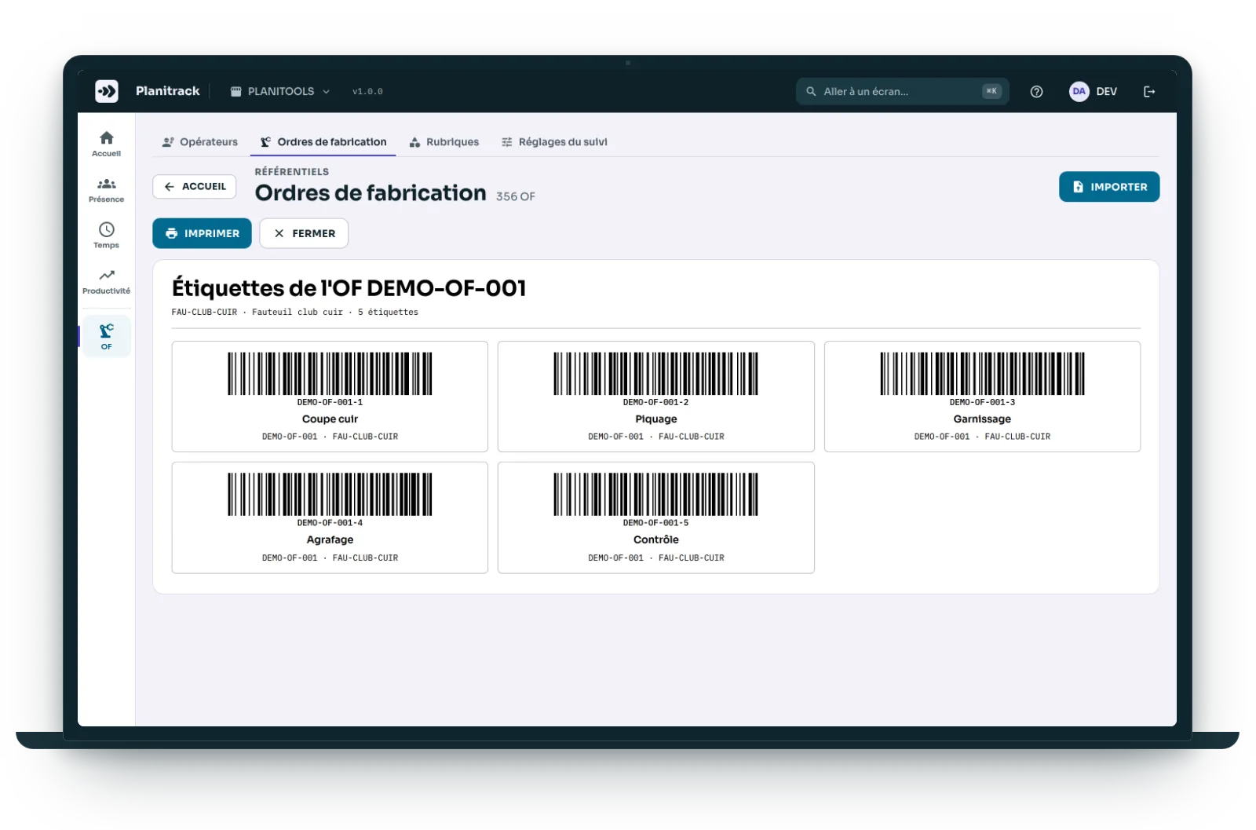Click the '356 OF' count text

516,196
